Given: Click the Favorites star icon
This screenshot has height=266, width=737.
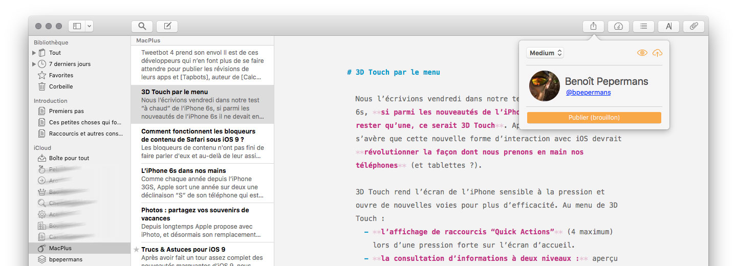Looking at the screenshot, I should pos(42,75).
